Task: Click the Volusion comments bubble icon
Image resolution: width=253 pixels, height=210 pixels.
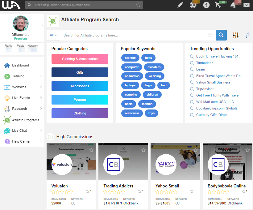Action: 87,191
